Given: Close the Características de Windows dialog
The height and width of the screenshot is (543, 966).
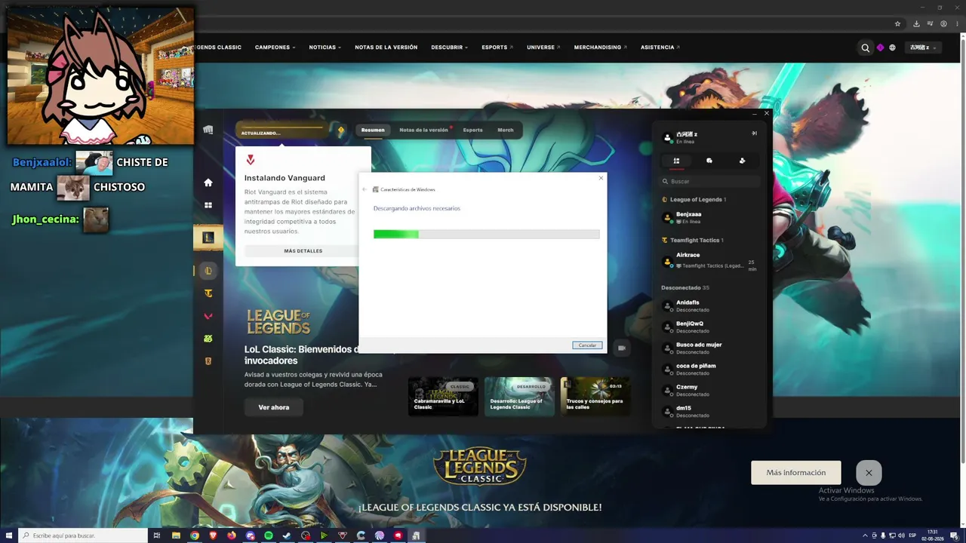Looking at the screenshot, I should (x=601, y=178).
